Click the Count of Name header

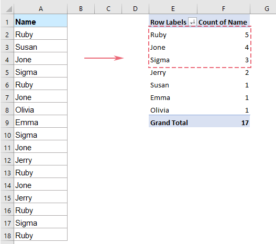pos(223,22)
